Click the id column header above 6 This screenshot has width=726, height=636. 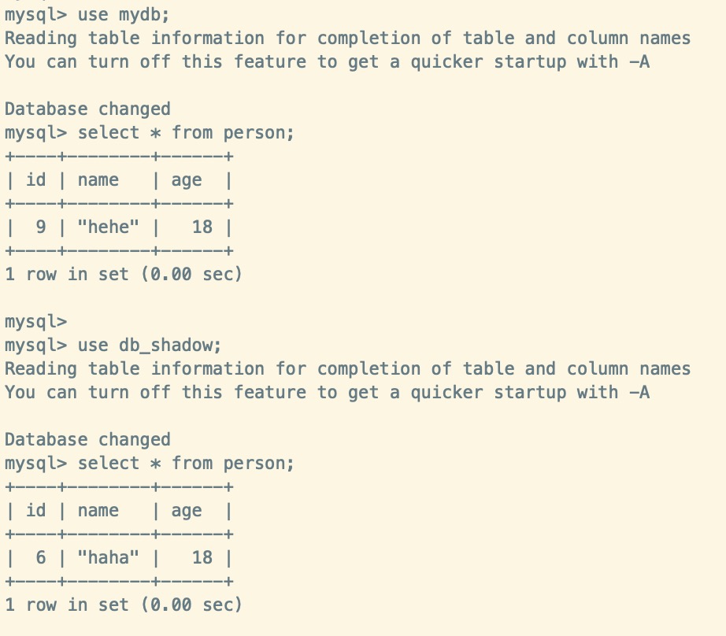click(x=36, y=511)
